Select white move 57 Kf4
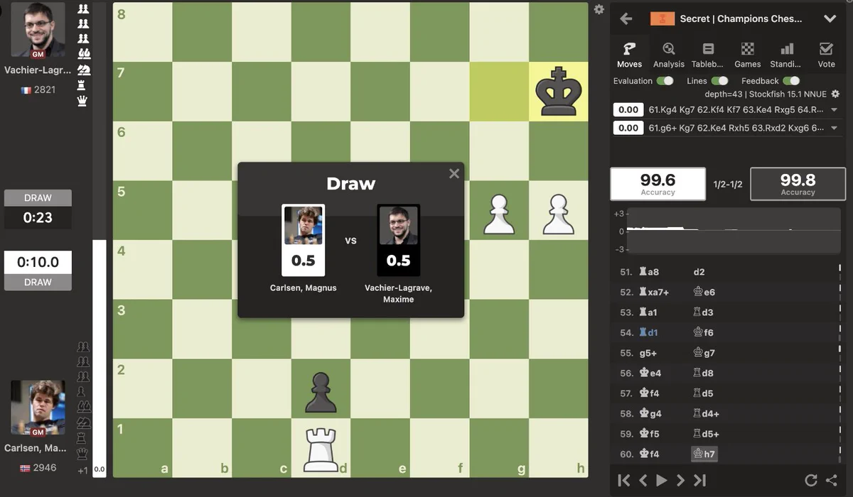The image size is (853, 497). click(x=650, y=393)
